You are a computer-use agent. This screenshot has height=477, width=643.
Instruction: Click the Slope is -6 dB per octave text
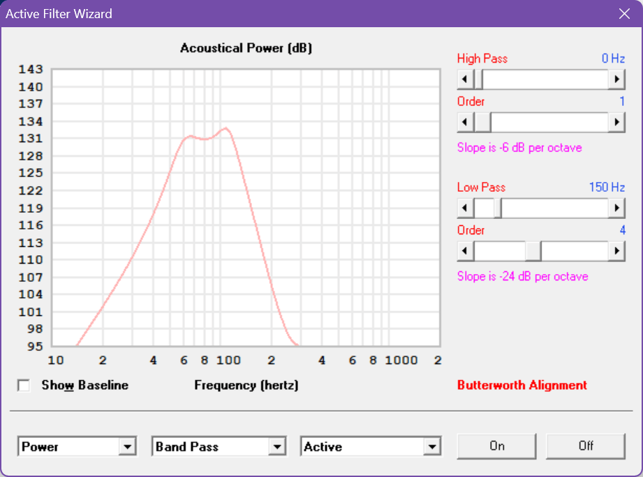tap(519, 147)
